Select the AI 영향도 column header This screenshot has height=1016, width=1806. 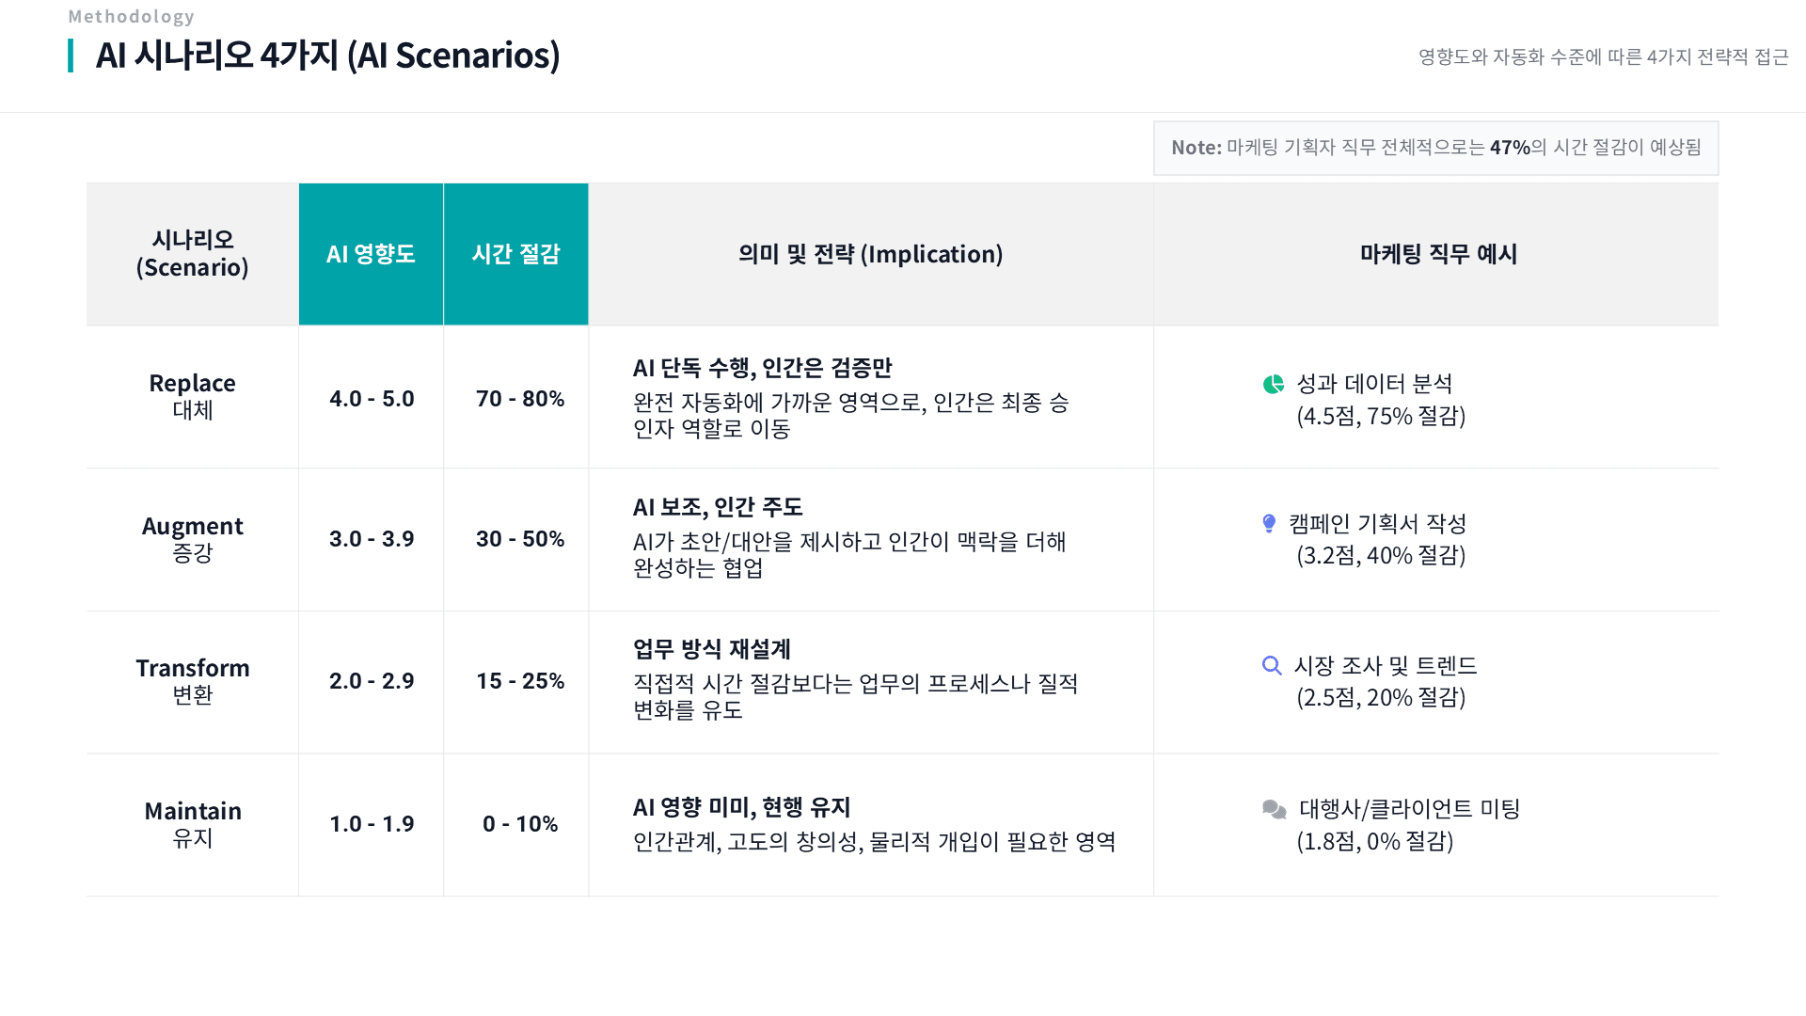click(371, 254)
